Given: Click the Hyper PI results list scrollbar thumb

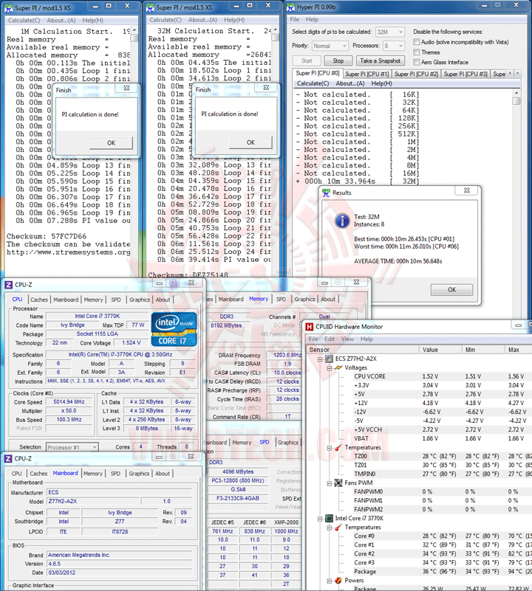Looking at the screenshot, I should pos(516,100).
